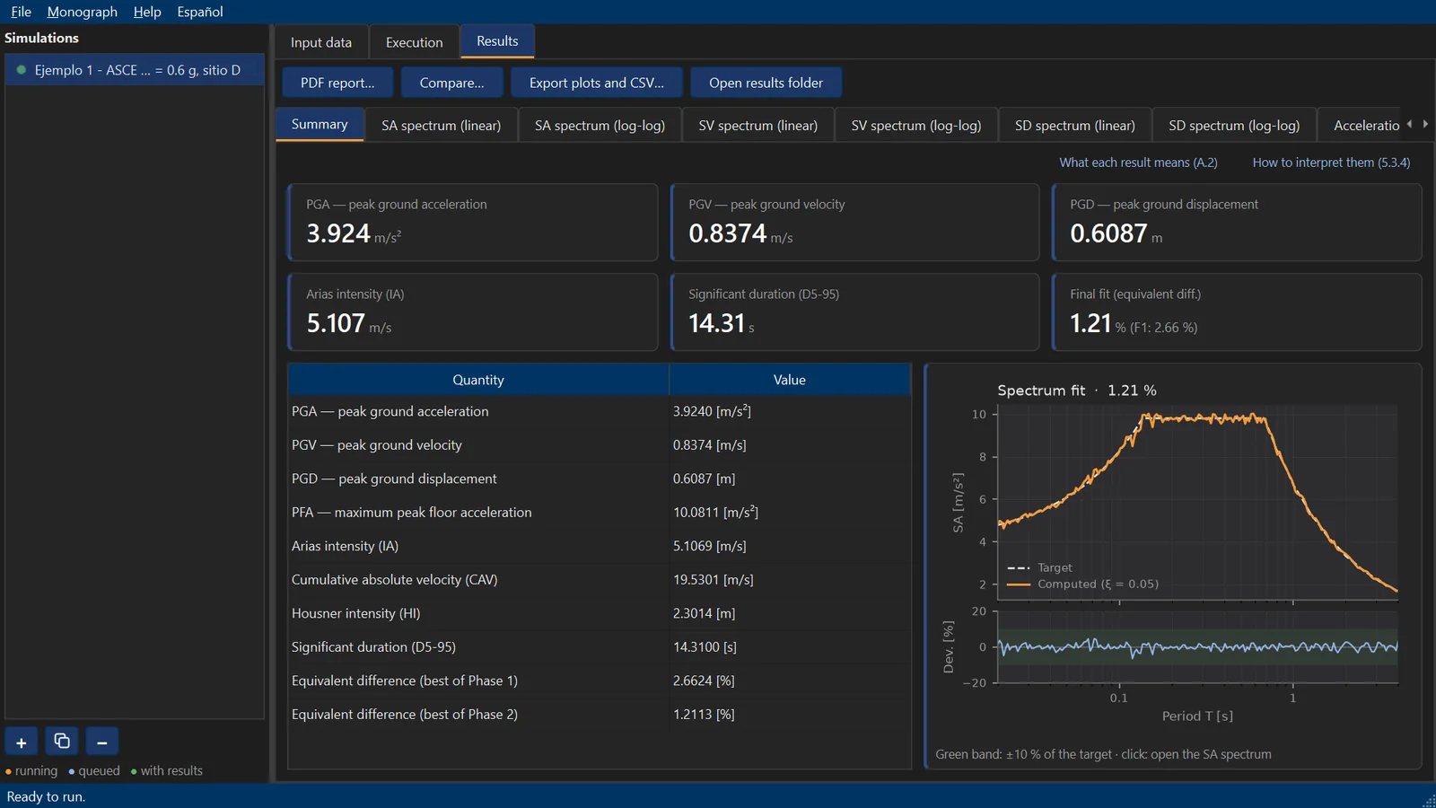Image resolution: width=1436 pixels, height=808 pixels.
Task: View the SD spectrum (linear) tab
Action: [1074, 126]
